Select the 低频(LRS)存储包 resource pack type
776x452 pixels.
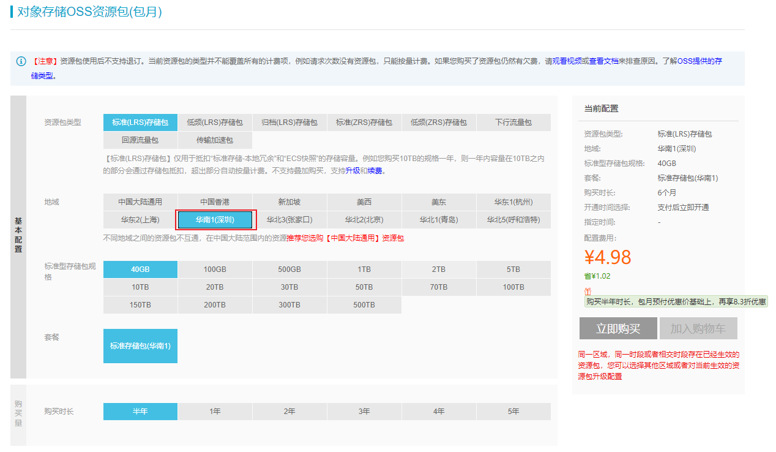(215, 122)
